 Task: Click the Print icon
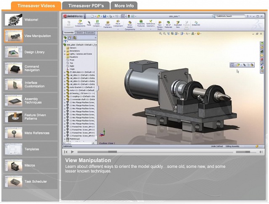pos(111,16)
